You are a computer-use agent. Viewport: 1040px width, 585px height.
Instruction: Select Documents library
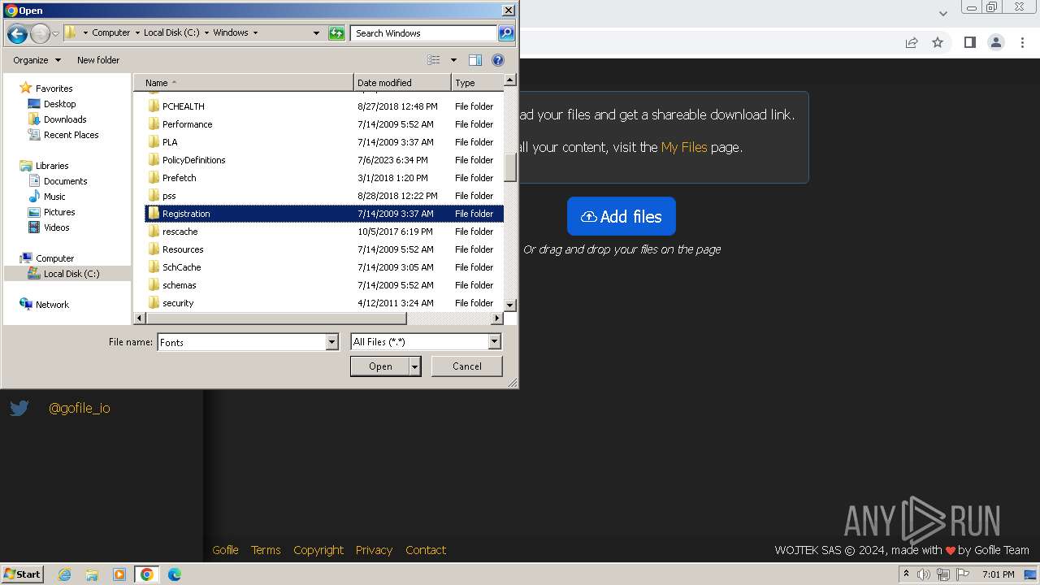coord(58,181)
